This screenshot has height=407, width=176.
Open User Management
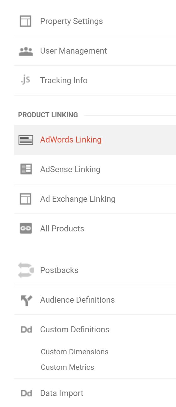click(x=95, y=51)
